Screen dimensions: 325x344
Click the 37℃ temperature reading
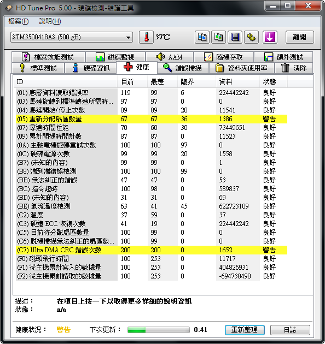pyautogui.click(x=162, y=37)
